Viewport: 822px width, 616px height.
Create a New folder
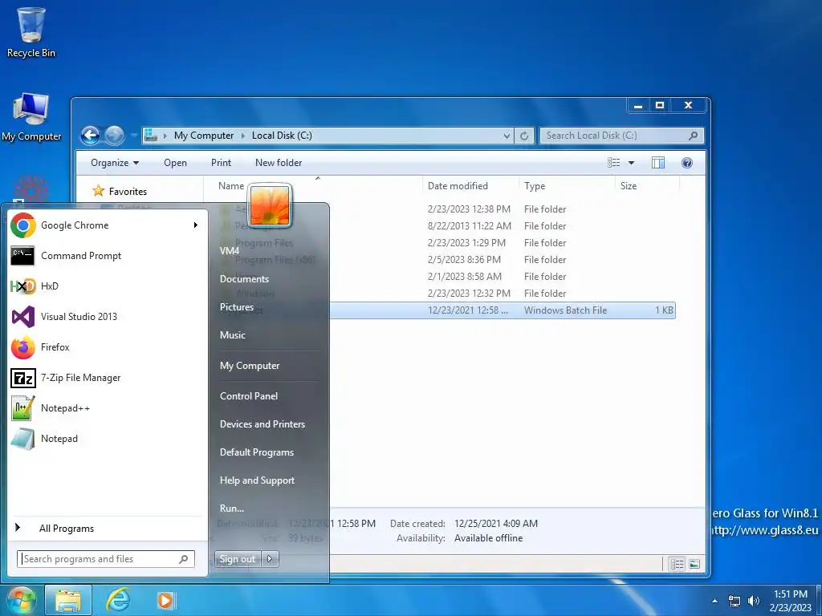point(279,163)
